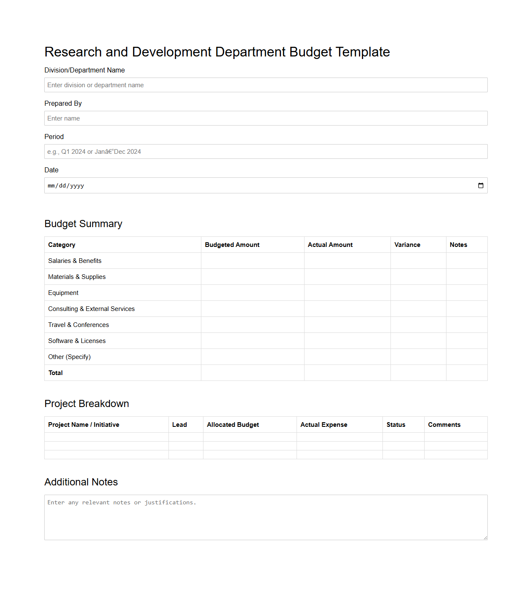Select the Period input field

tap(266, 151)
